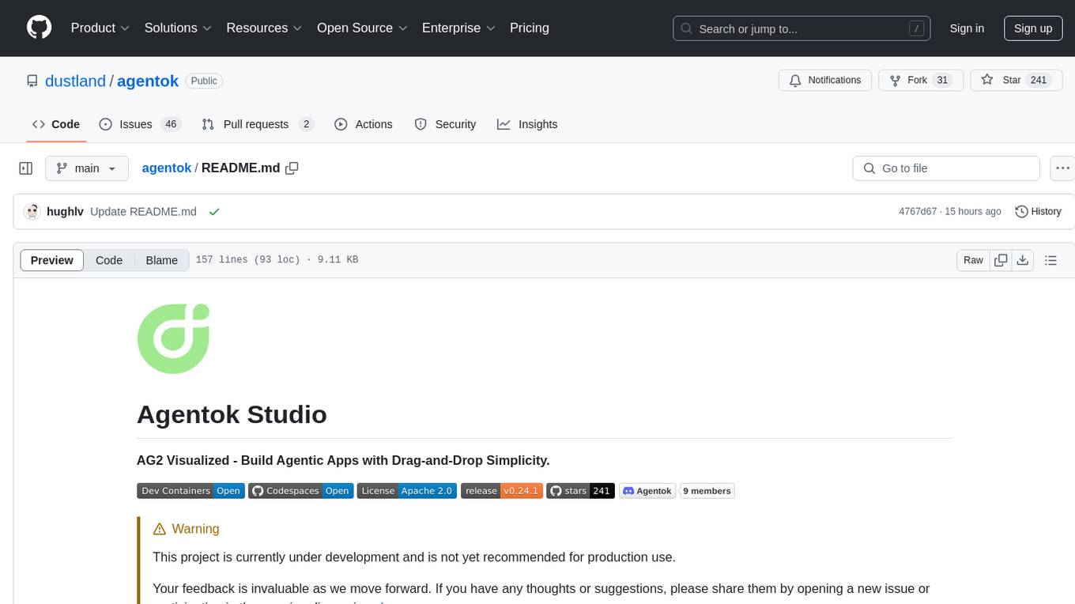Open the dustland owner profile
Viewport: 1075px width, 604px height.
pyautogui.click(x=76, y=81)
